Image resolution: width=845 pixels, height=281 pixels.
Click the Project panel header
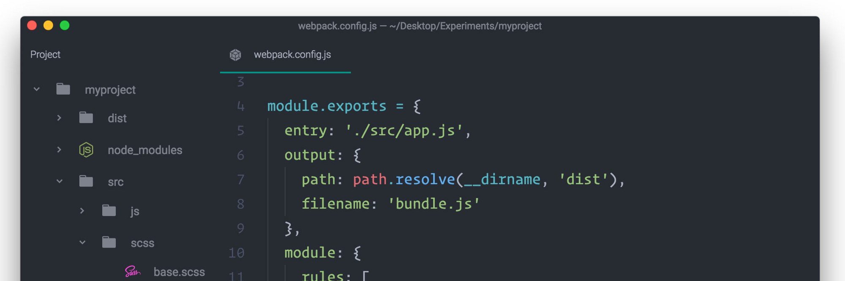coord(45,55)
